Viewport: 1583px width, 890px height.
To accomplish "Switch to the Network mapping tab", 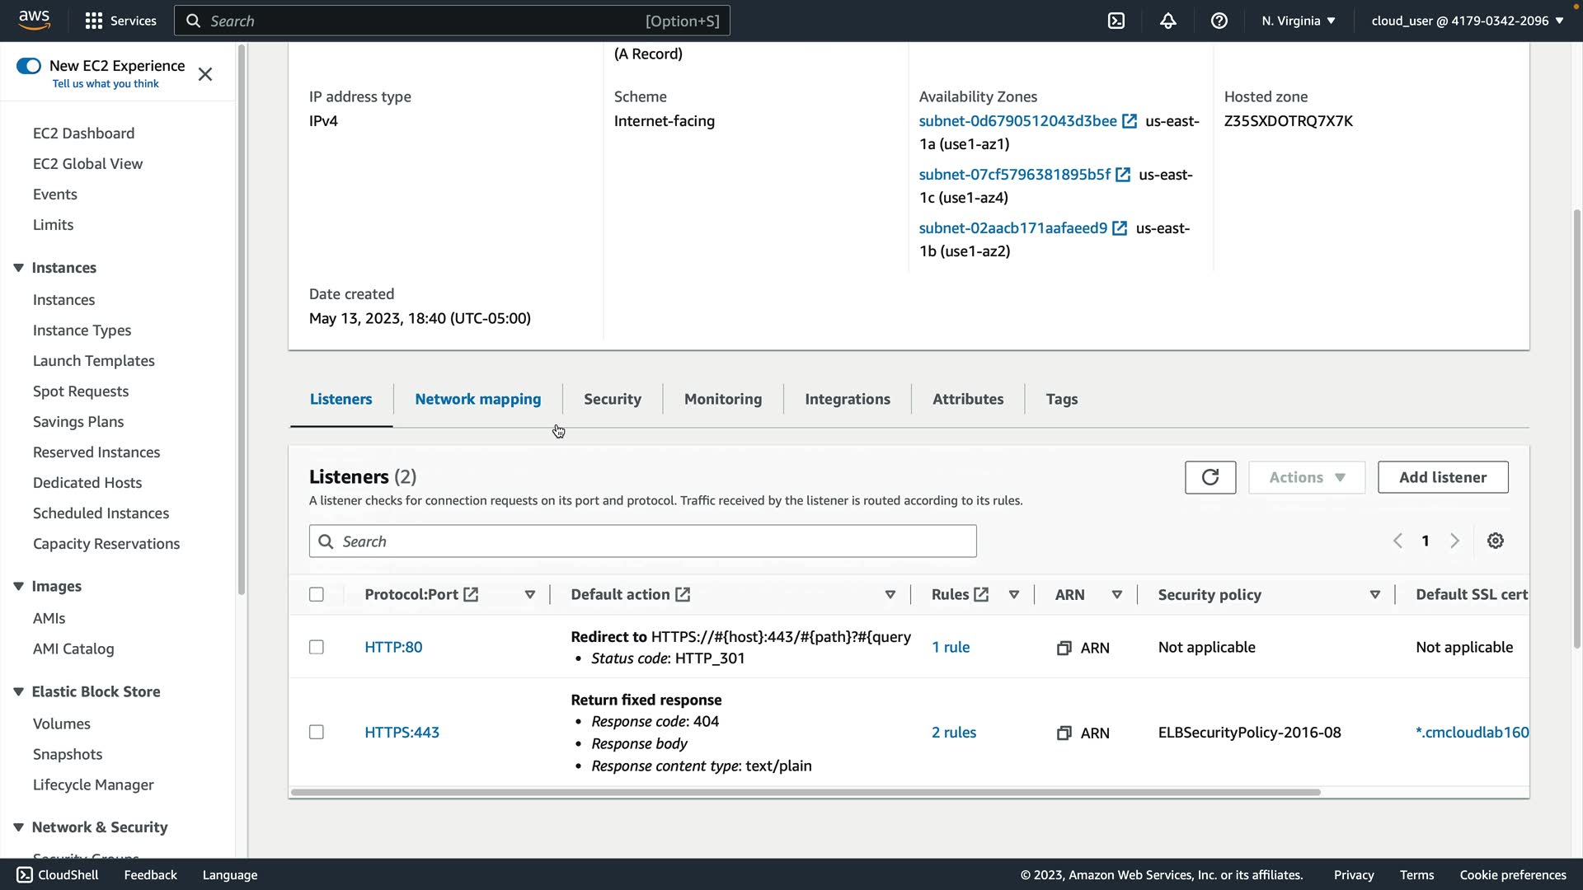I will pyautogui.click(x=477, y=399).
